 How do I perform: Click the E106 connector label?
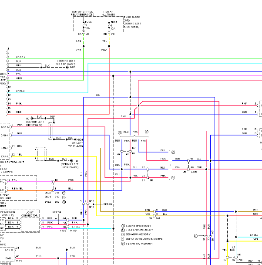[194, 172]
